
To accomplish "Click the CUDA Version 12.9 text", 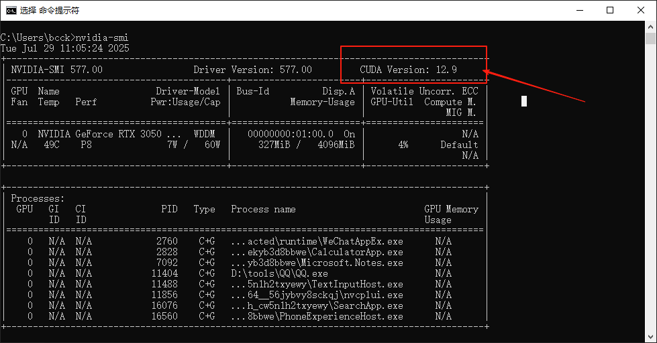I will (x=408, y=70).
